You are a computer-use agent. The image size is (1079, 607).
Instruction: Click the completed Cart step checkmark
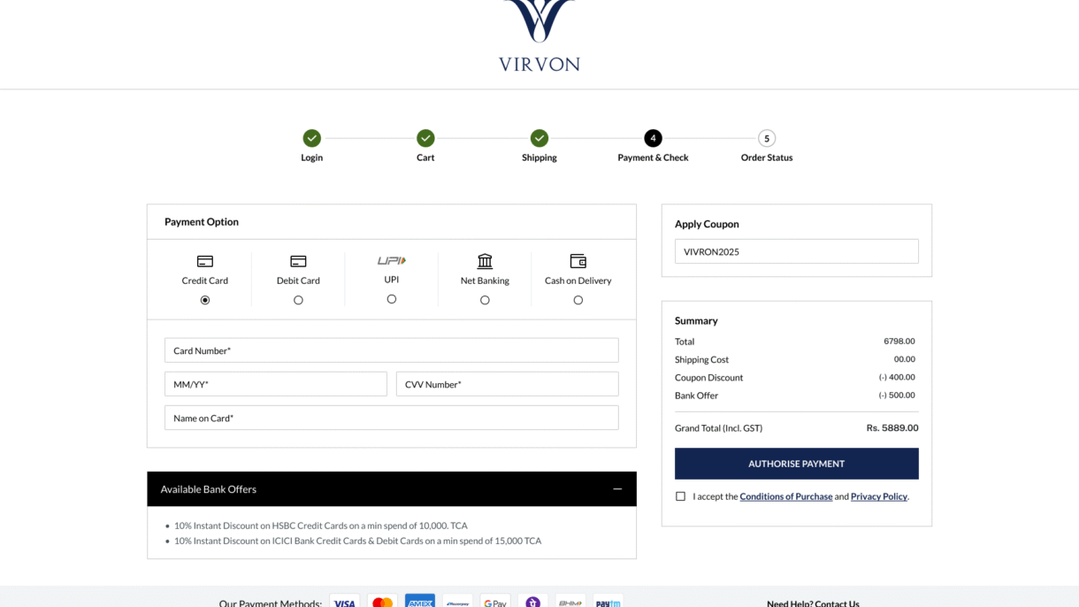(425, 138)
